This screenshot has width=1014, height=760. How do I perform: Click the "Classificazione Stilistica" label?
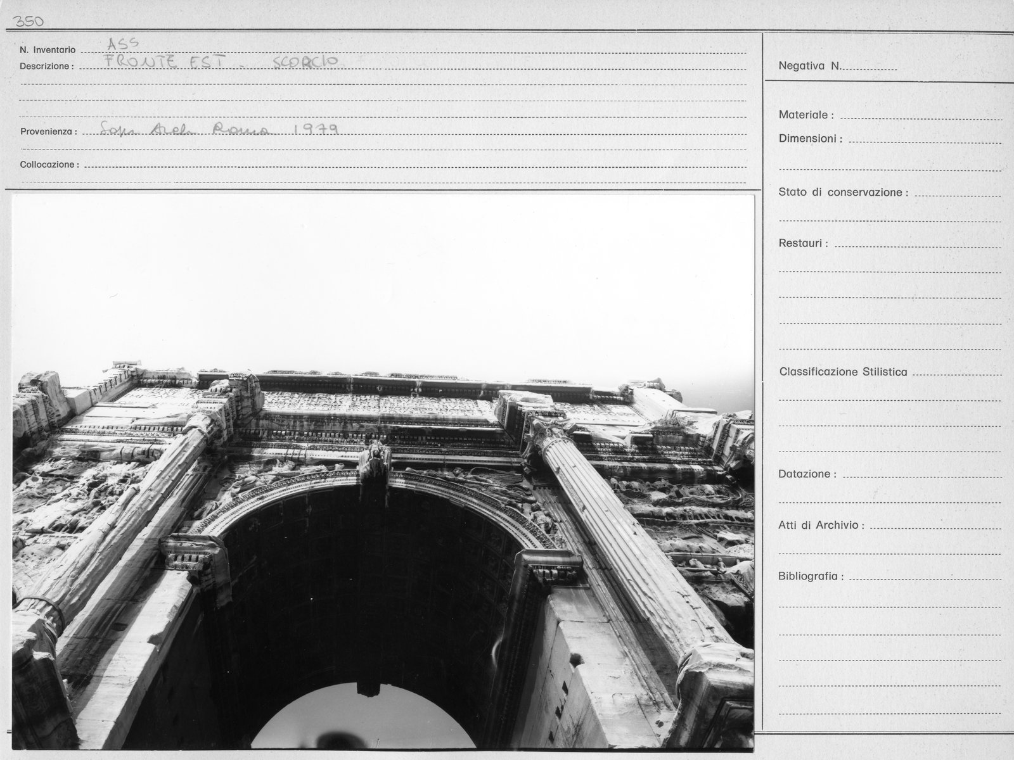[843, 372]
